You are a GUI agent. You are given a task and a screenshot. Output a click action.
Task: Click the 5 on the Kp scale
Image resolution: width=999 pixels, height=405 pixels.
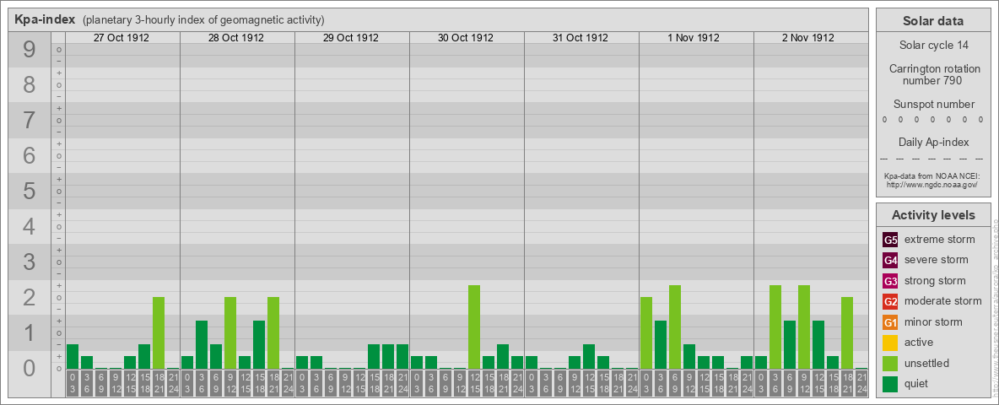(x=29, y=191)
